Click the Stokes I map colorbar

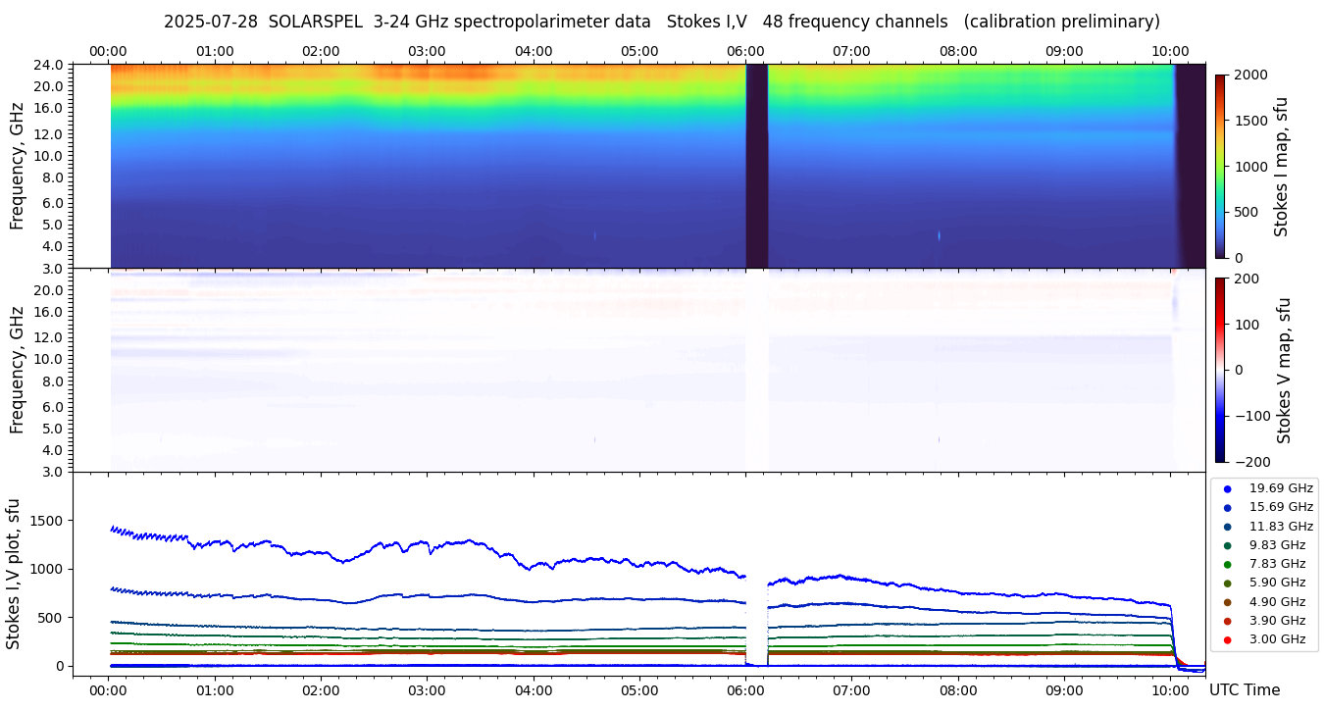[1220, 166]
